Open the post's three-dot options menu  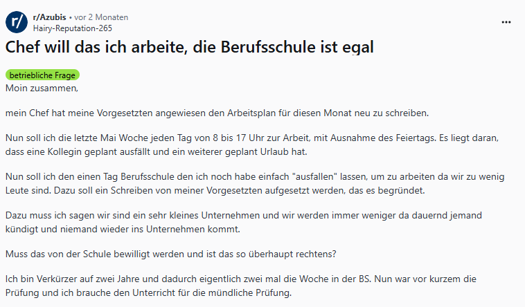[x=506, y=21]
